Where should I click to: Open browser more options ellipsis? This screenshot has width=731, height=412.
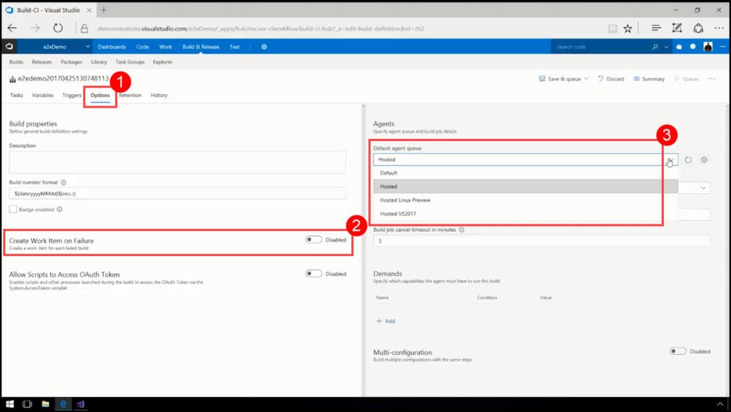(x=720, y=29)
